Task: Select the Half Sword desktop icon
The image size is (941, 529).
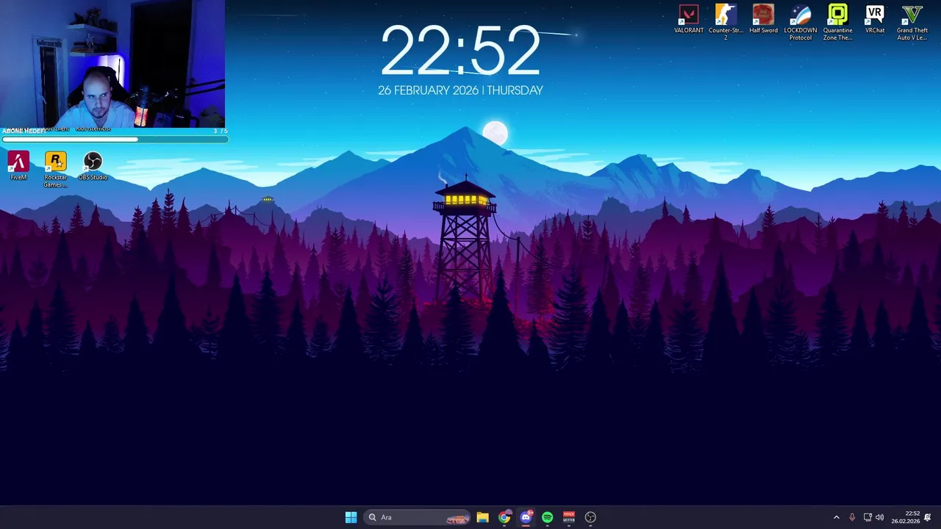Action: coord(763,20)
